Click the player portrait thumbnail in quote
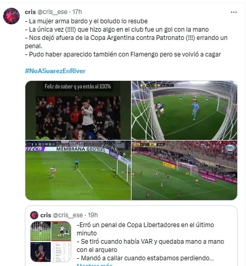 coord(40,252)
